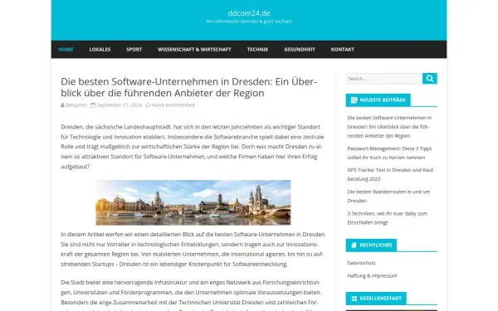Open the article headline about Software-Unternehmen in Dresden

click(189, 87)
